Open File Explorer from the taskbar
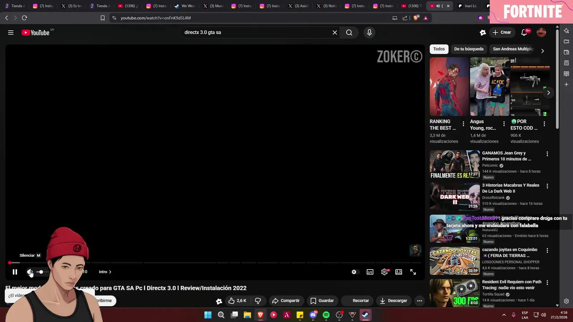This screenshot has width=573, height=322. [247, 315]
